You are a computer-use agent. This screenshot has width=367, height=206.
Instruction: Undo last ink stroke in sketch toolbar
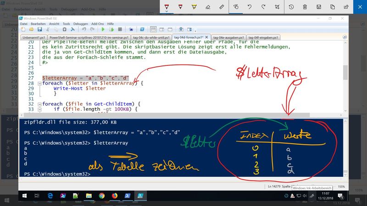tap(250, 7)
